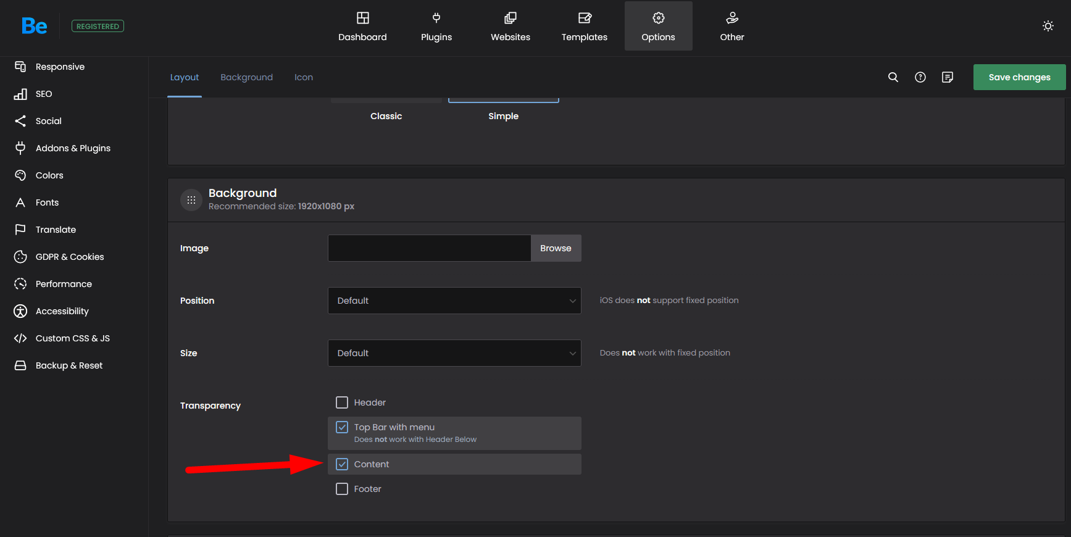Open the Position dropdown

[454, 301]
